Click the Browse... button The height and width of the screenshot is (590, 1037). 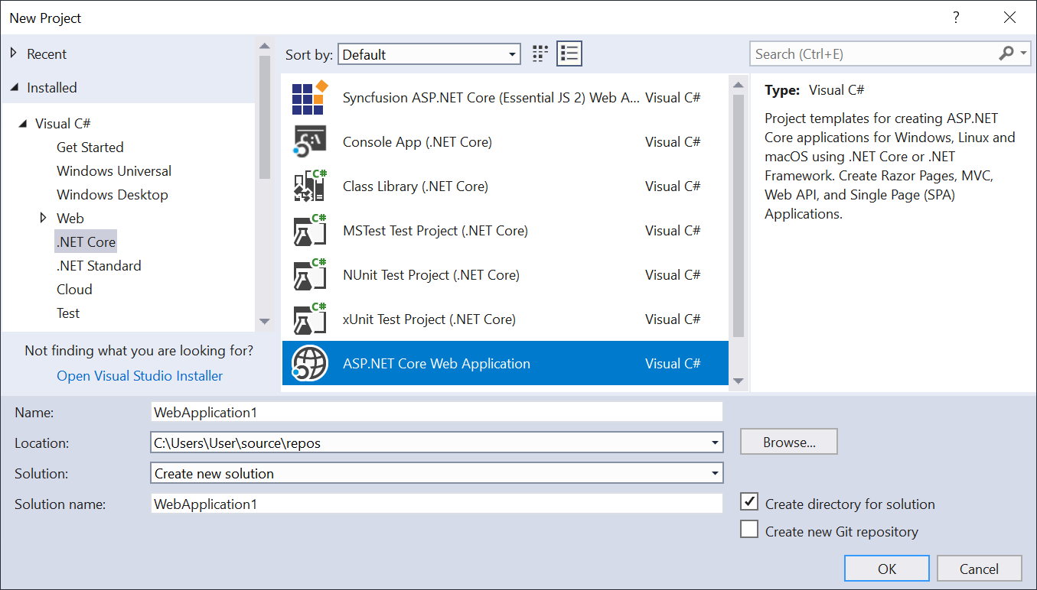click(789, 442)
